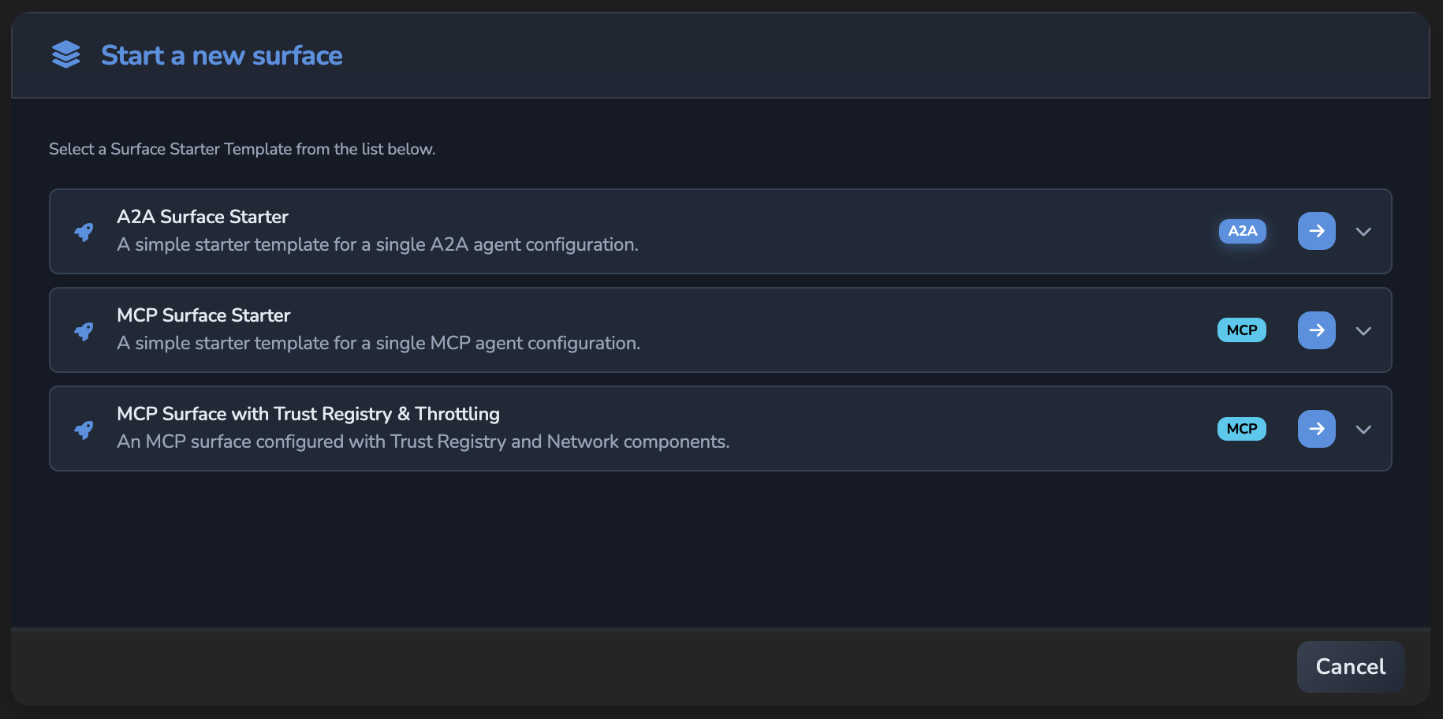Viewport: 1443px width, 719px height.
Task: Click the 'Start a new surface' heading
Action: tap(222, 56)
